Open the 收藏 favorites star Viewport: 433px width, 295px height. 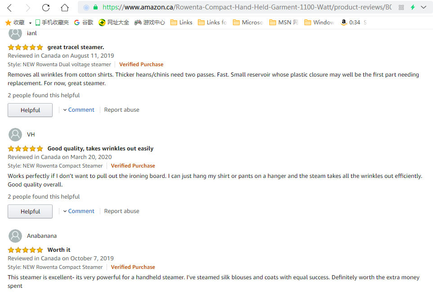click(15, 22)
